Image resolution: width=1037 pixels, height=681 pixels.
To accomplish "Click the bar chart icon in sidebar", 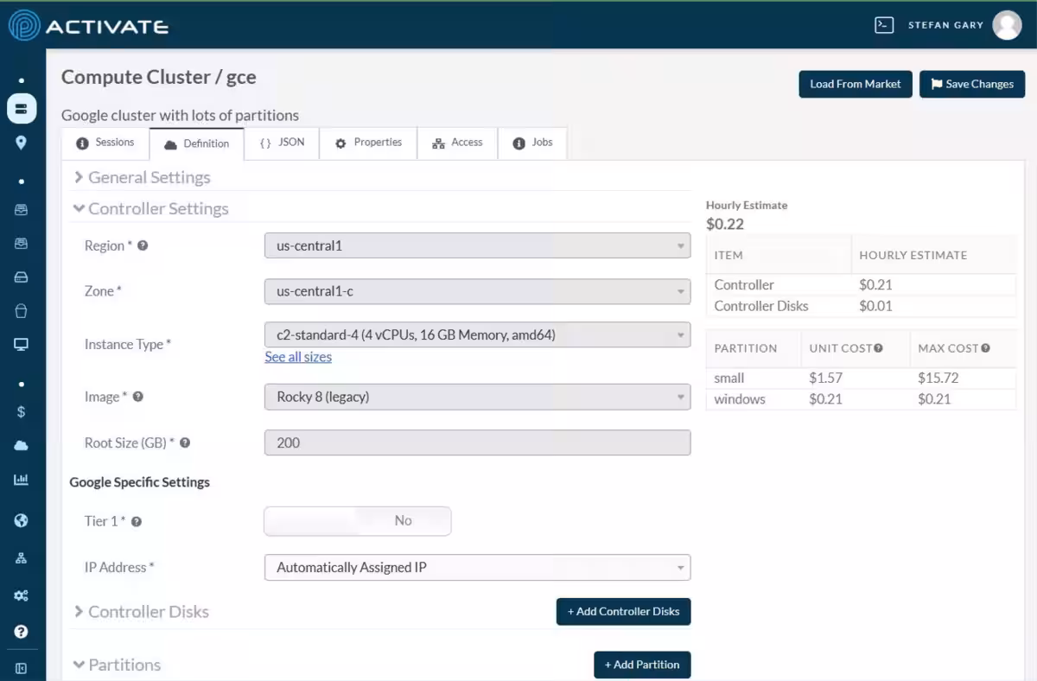I will pyautogui.click(x=22, y=480).
